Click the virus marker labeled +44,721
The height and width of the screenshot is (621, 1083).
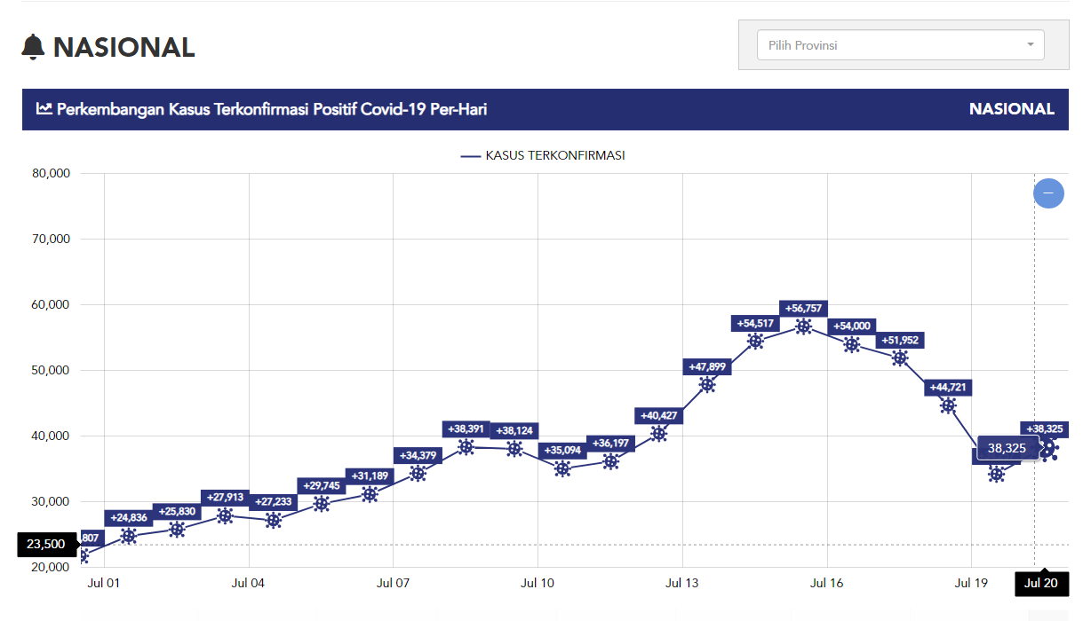pos(948,405)
